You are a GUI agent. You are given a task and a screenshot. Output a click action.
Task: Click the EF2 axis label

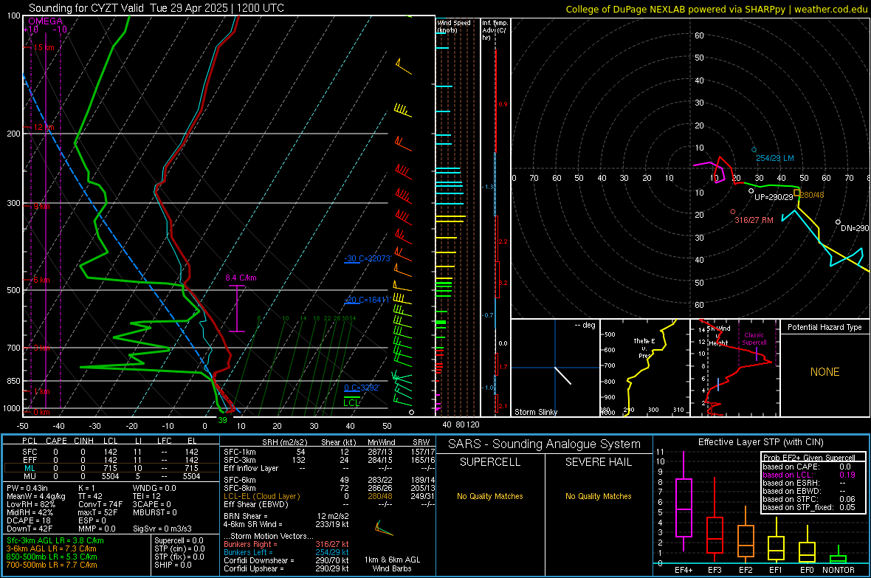pyautogui.click(x=746, y=570)
